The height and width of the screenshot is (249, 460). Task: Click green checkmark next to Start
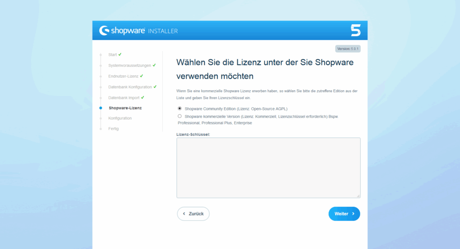tap(120, 54)
